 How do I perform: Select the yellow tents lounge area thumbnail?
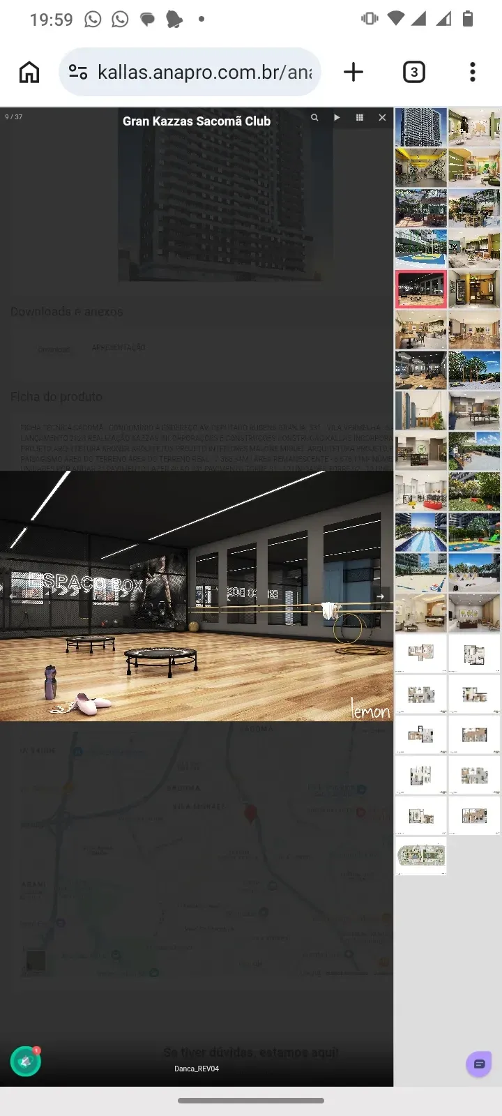click(x=474, y=572)
